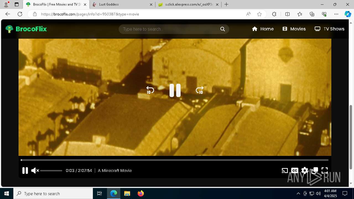This screenshot has width=354, height=199.
Task: Enable picture-in-picture mode
Action: pyautogui.click(x=315, y=171)
